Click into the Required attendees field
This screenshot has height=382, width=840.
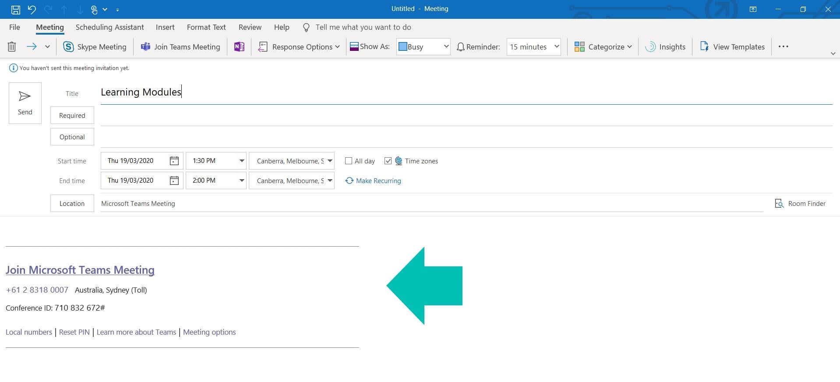pyautogui.click(x=464, y=116)
